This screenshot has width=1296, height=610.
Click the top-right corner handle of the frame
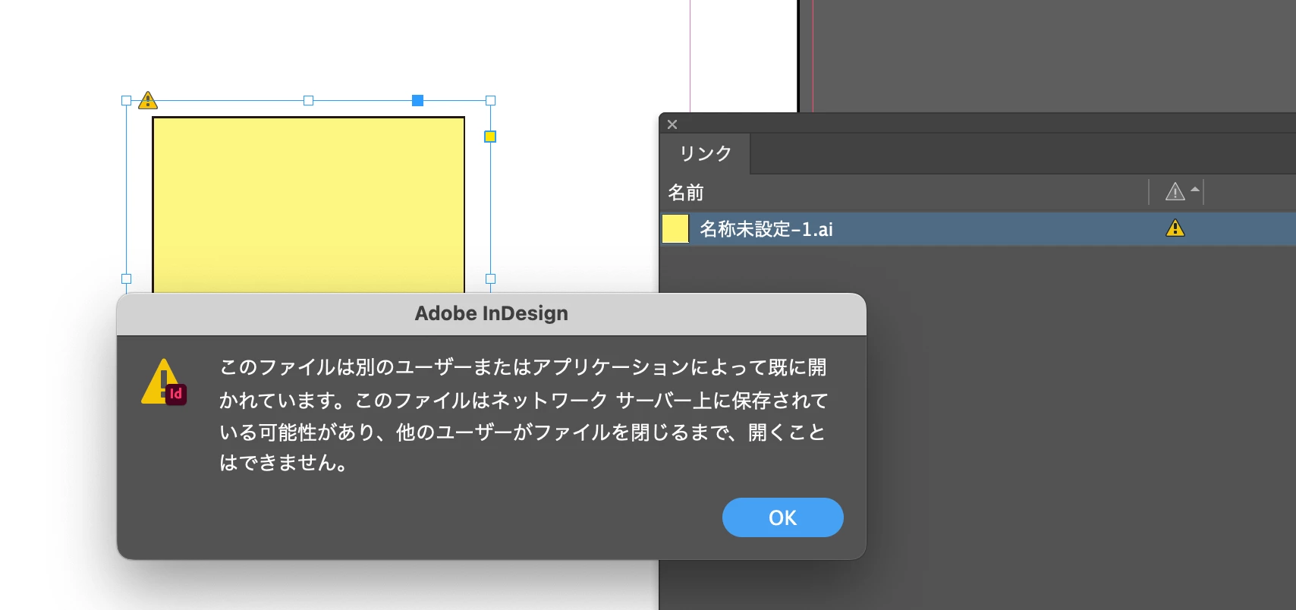(490, 100)
